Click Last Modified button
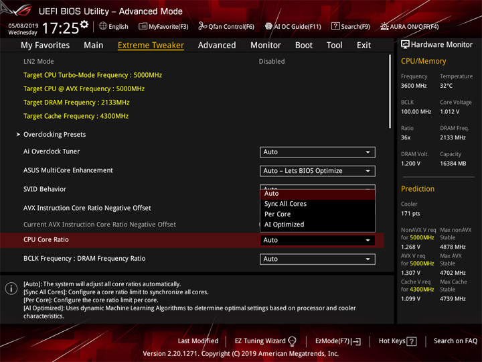This screenshot has width=482, height=362. [198, 341]
